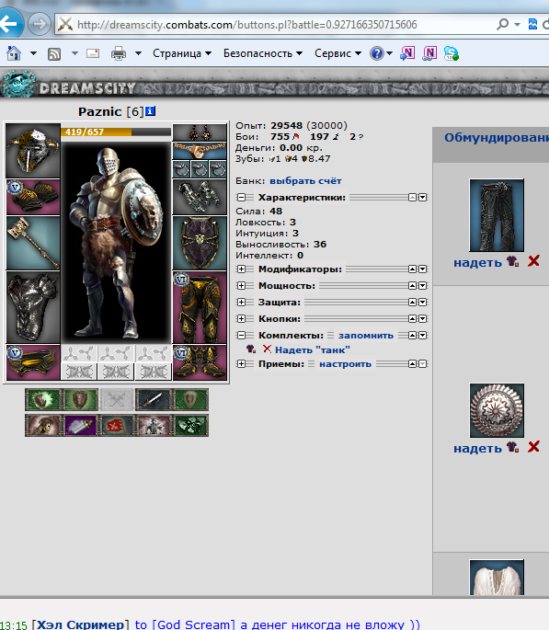
Task: Activate the armored figure skill
Action: tap(153, 425)
